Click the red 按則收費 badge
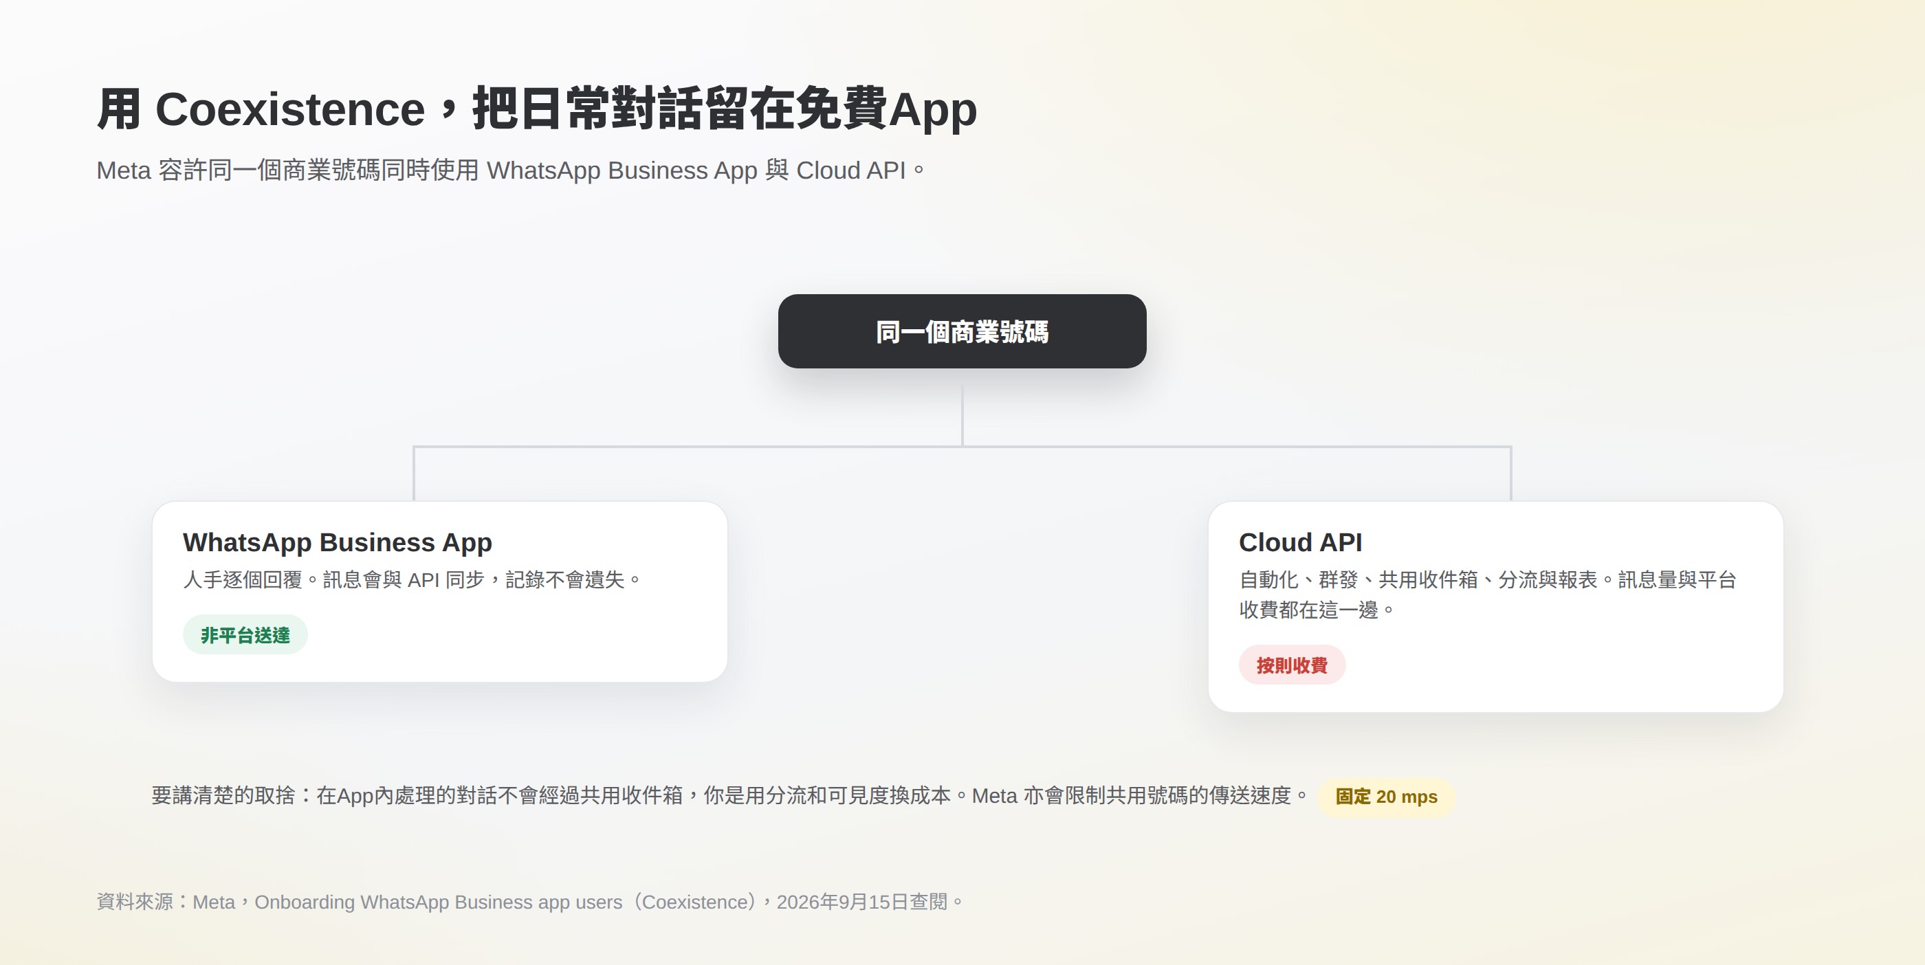The image size is (1925, 965). pyautogui.click(x=1292, y=665)
